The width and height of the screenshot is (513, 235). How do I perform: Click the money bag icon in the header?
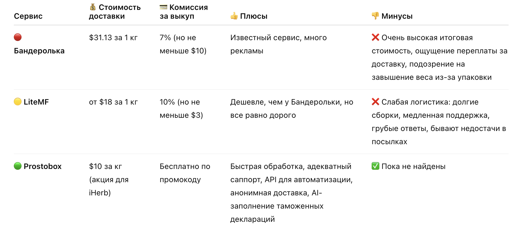pos(93,7)
